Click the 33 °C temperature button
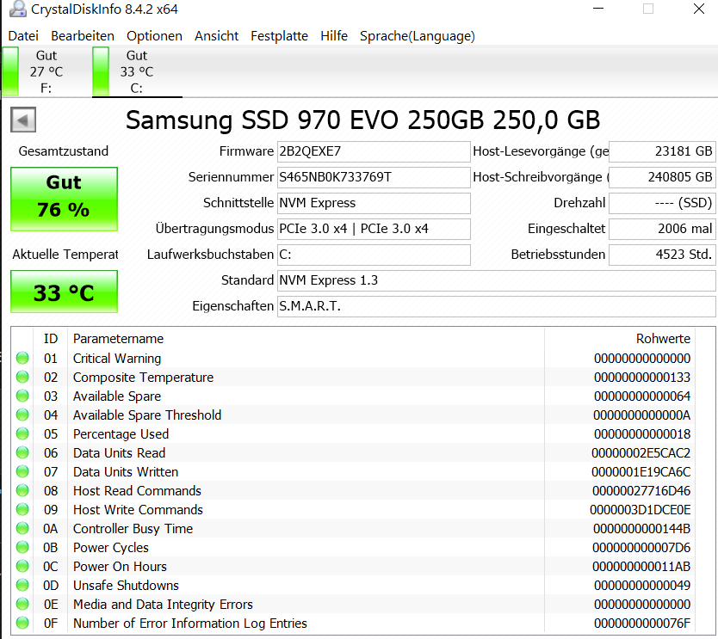Viewport: 718px width, 639px height. coord(64,292)
